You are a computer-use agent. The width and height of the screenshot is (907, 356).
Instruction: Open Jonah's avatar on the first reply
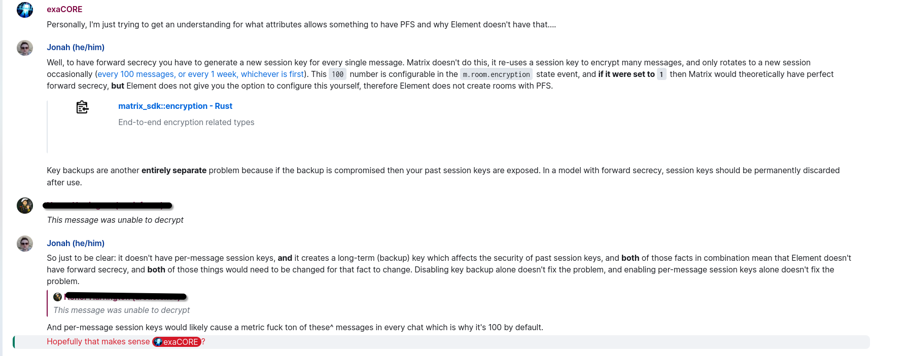tap(25, 48)
